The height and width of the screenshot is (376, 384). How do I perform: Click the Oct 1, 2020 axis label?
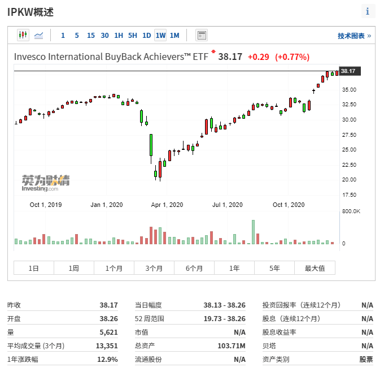tap(289, 205)
